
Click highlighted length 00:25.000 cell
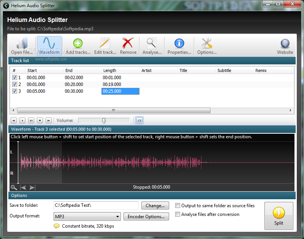pyautogui.click(x=120, y=91)
